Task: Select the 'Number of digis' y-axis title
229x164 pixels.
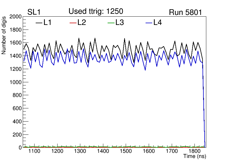Action: coord(4,36)
